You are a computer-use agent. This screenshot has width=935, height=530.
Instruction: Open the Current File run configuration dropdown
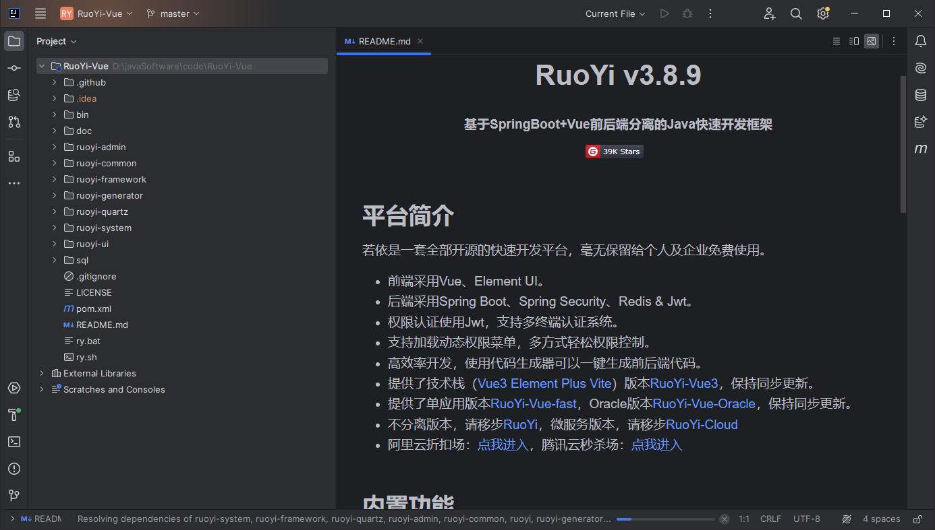pos(615,13)
